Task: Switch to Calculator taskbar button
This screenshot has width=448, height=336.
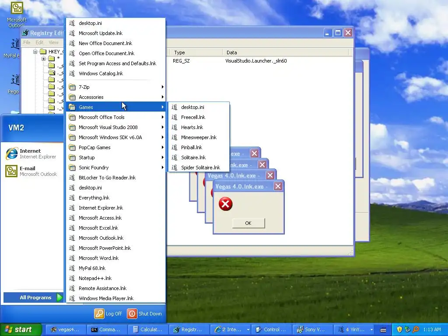Action: 148,330
